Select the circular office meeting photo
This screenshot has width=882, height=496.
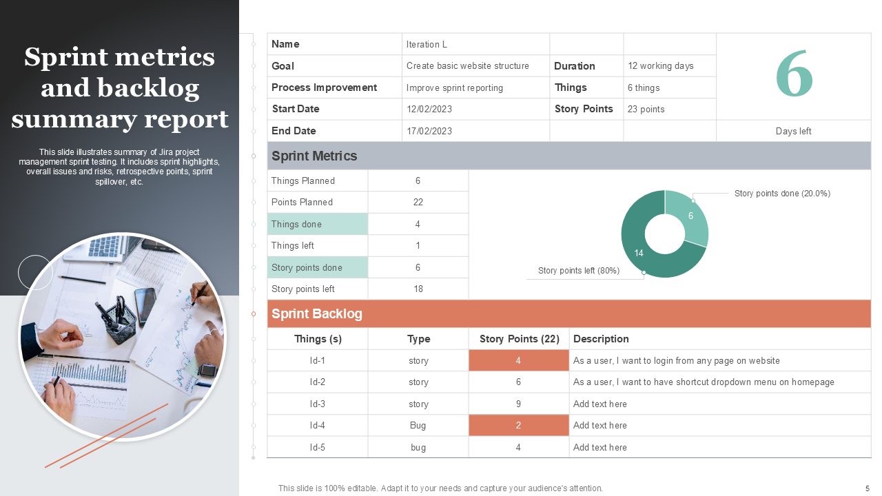pos(122,336)
